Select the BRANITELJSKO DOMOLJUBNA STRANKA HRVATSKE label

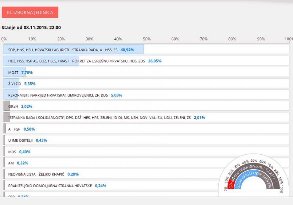[50, 186]
